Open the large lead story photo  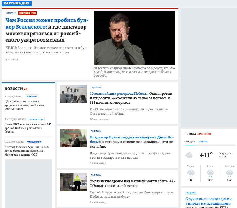point(134,38)
